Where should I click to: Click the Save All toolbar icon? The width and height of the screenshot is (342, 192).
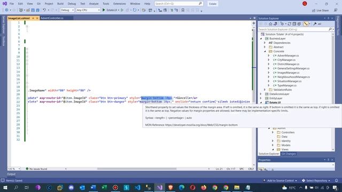(x=37, y=10)
